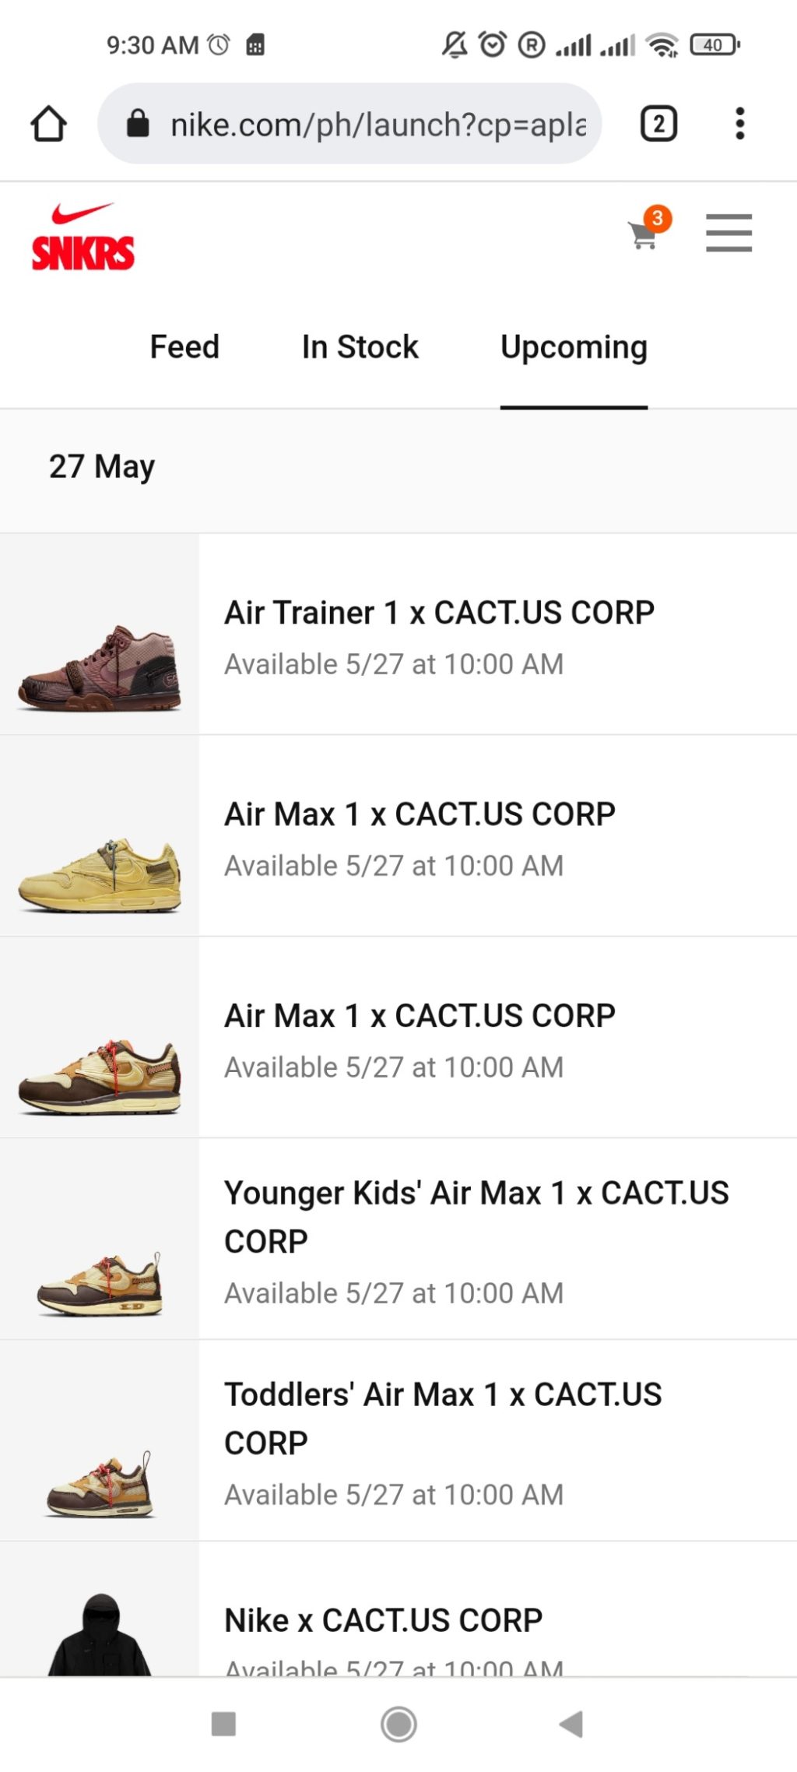The width and height of the screenshot is (797, 1772).
Task: Tap the site lock security icon
Action: [x=139, y=124]
